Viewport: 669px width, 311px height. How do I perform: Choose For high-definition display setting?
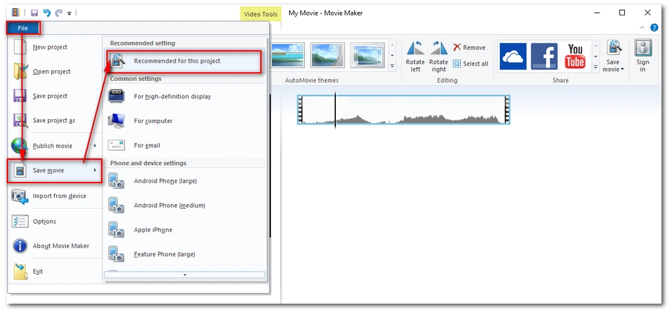coord(172,97)
